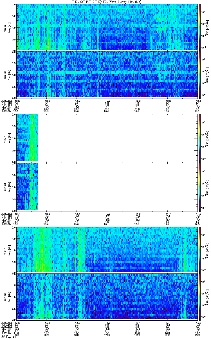Click the 1620 time tick label
Viewport: 211px width, 339px height.
coord(46,335)
